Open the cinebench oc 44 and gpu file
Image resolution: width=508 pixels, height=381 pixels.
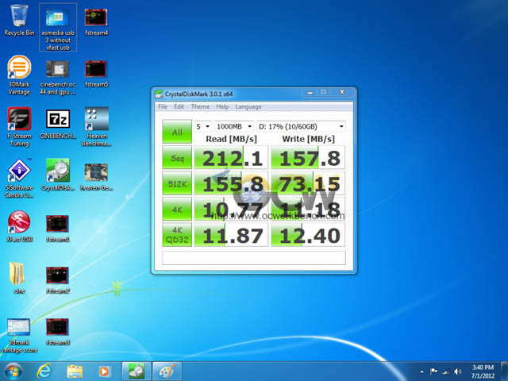click(58, 77)
